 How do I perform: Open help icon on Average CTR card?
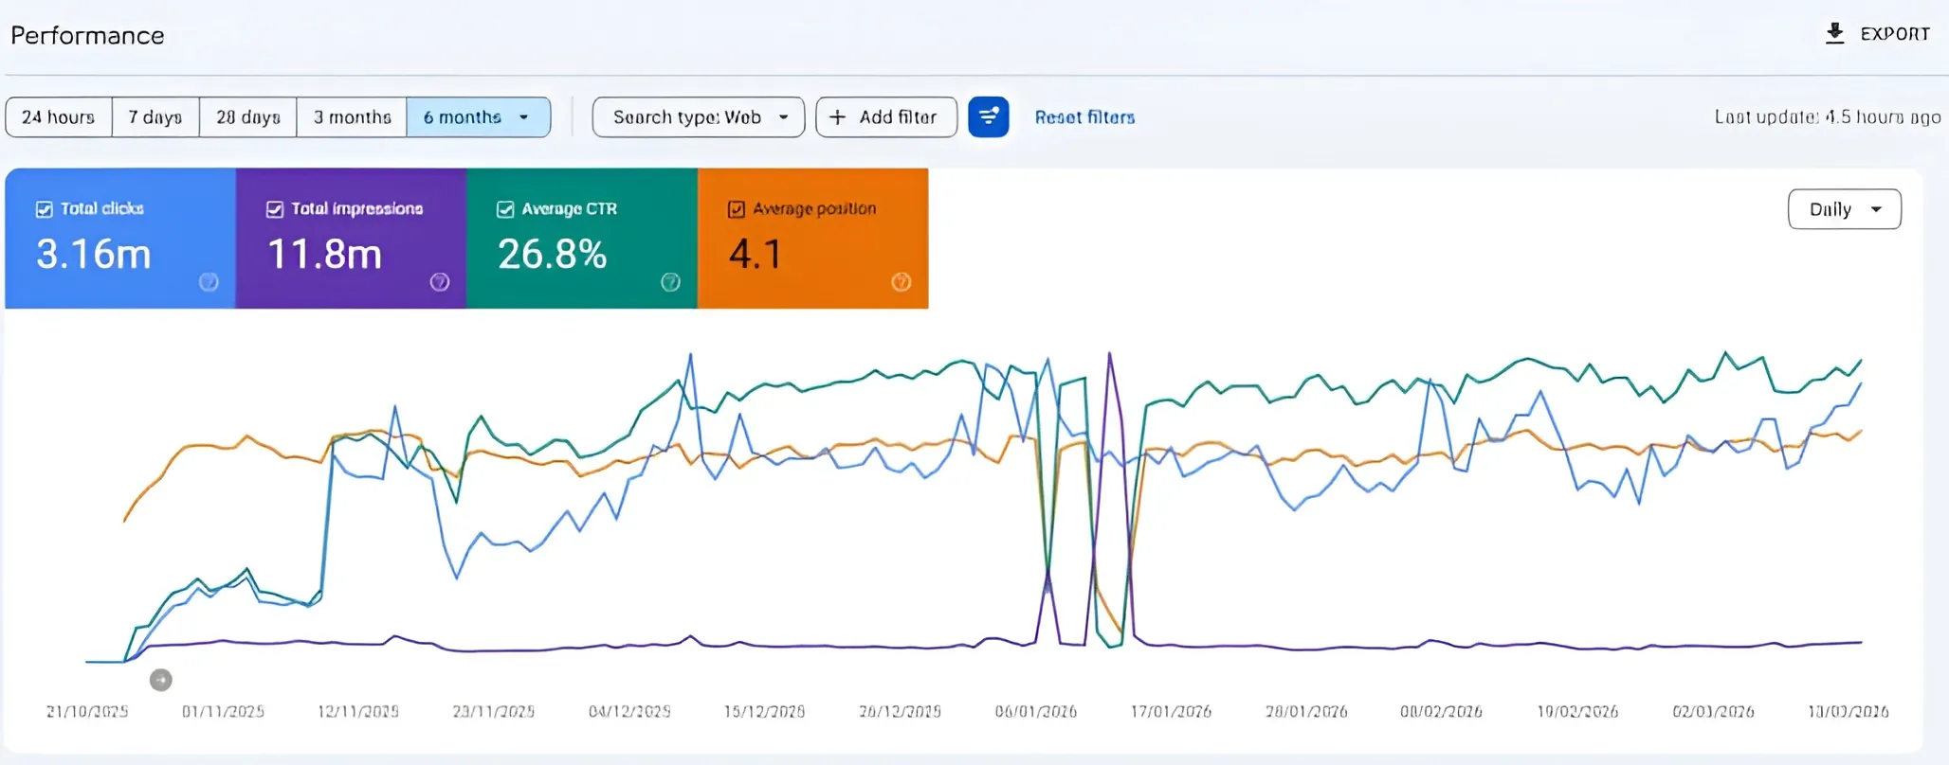tap(670, 282)
